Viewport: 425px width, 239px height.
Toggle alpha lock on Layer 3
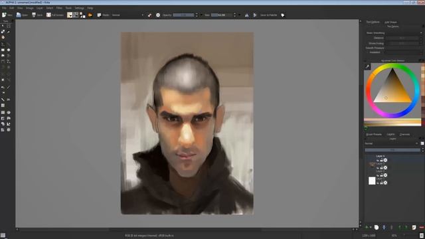tap(385, 168)
